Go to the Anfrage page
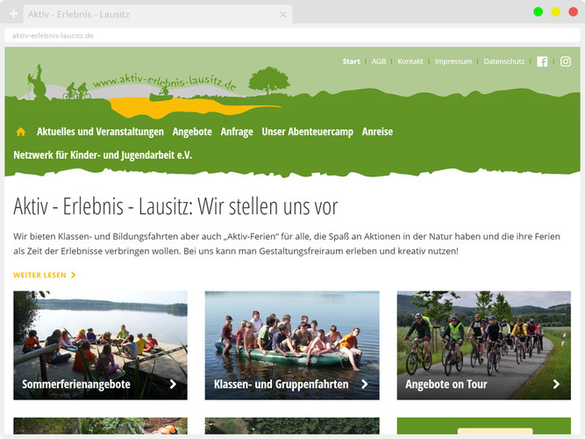Screen dimensions: 585x439 [237, 132]
